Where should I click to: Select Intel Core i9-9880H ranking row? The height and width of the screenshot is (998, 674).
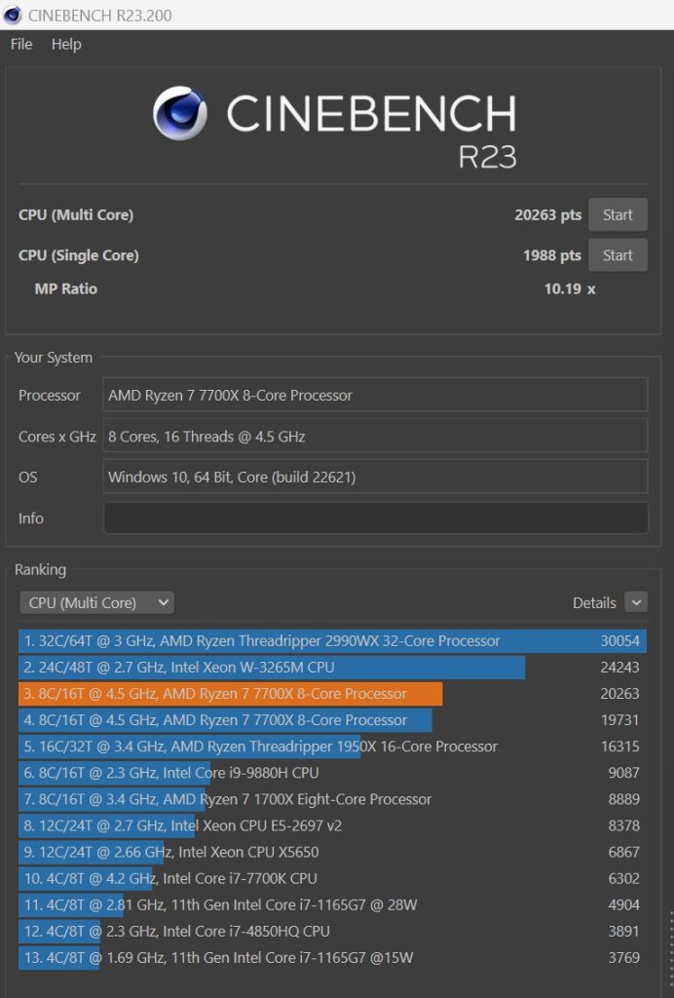pos(332,773)
